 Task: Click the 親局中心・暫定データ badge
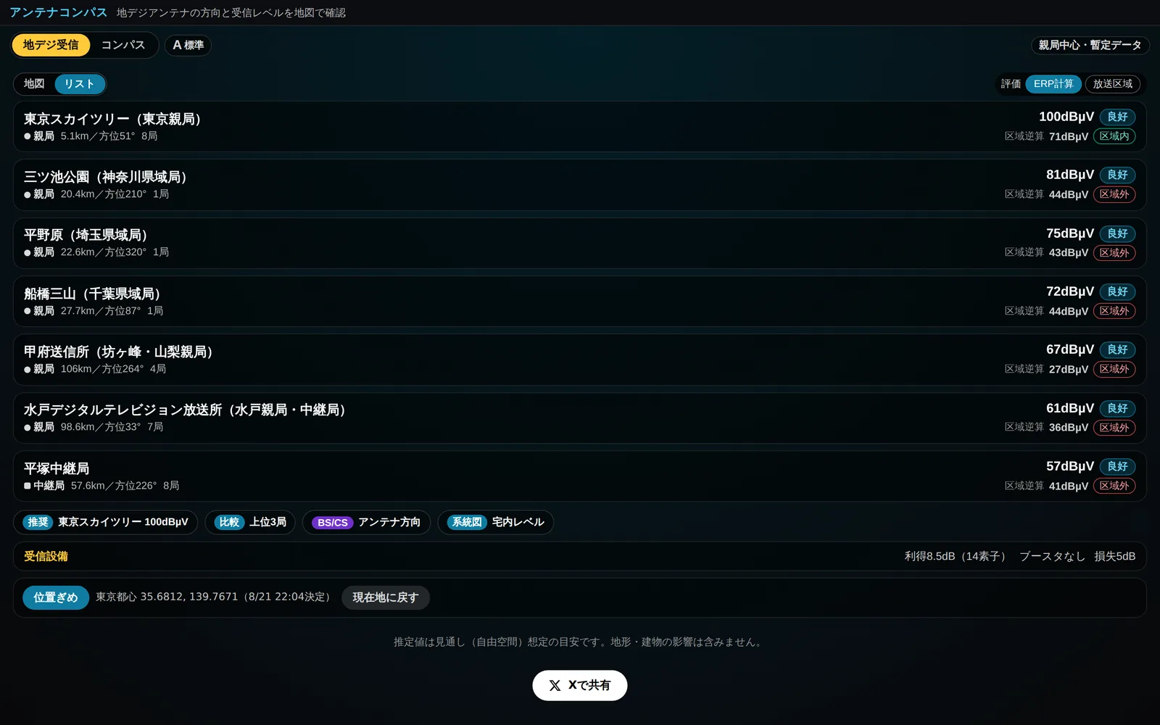click(x=1090, y=45)
